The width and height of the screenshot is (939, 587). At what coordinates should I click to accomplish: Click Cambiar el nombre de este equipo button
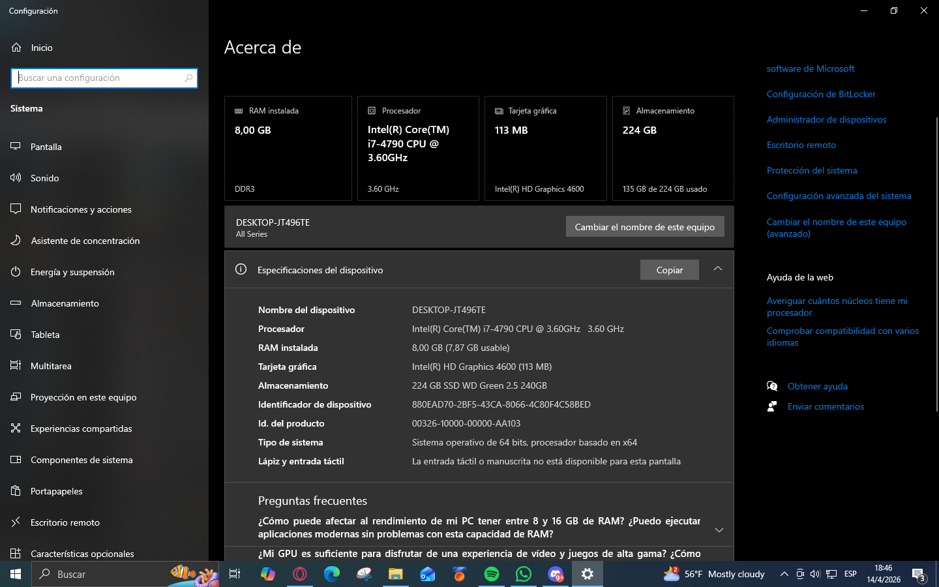pyautogui.click(x=645, y=226)
